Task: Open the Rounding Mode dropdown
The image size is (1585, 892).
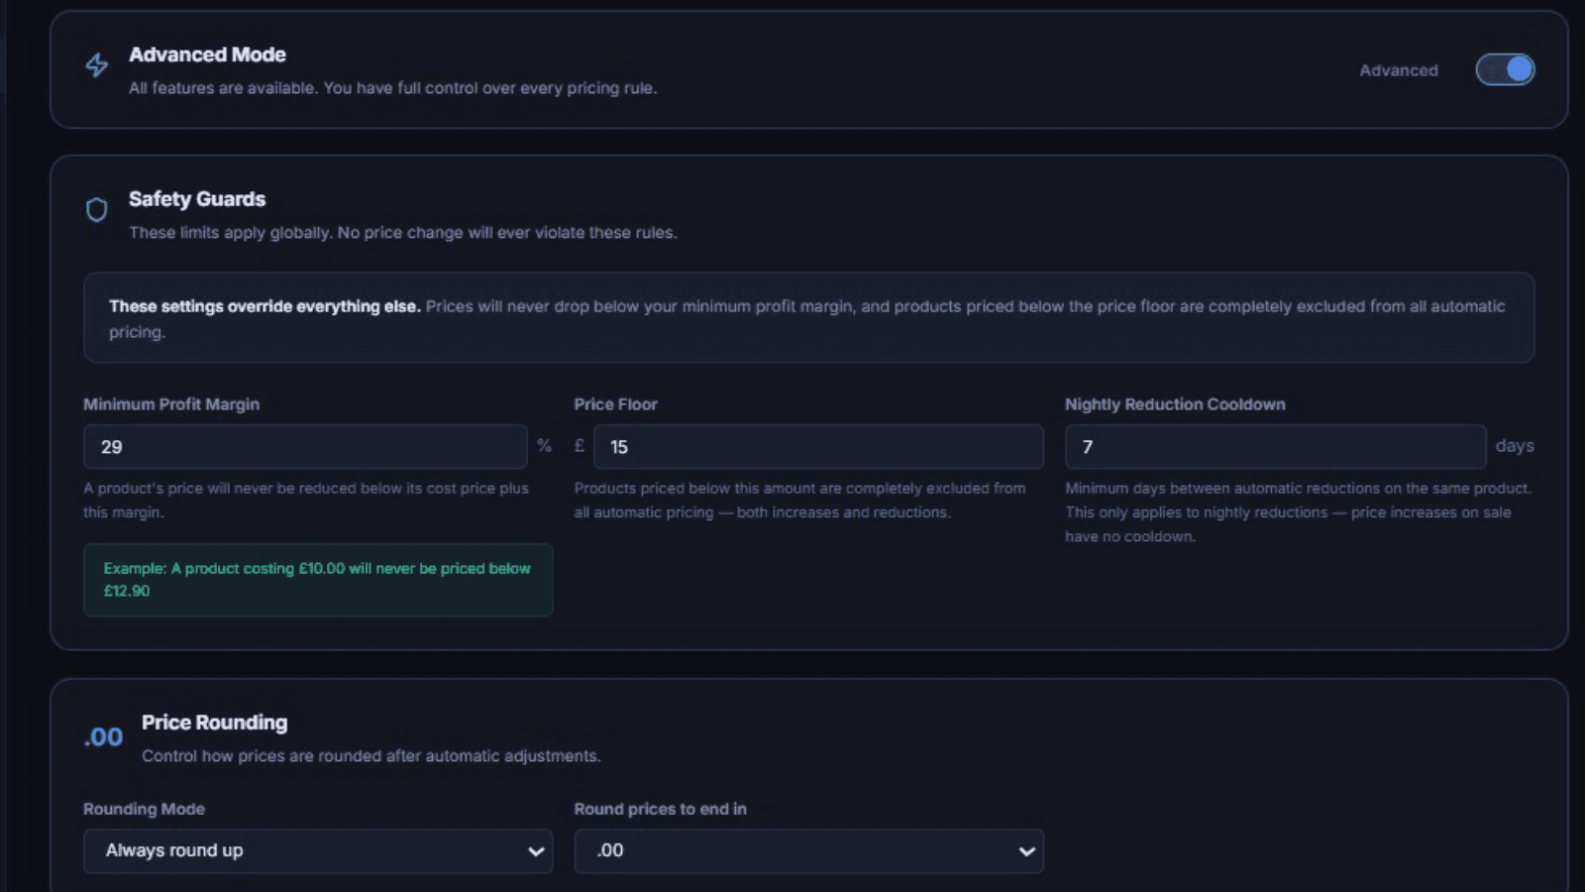Action: pos(318,851)
